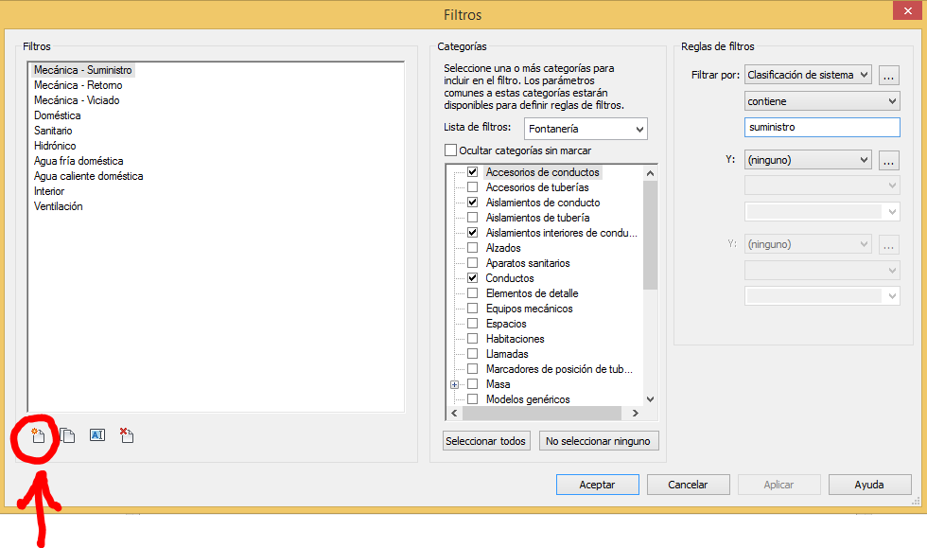927x548 pixels.
Task: Click the ellipsis button beside first (ninguno) dropdown
Action: pos(888,160)
